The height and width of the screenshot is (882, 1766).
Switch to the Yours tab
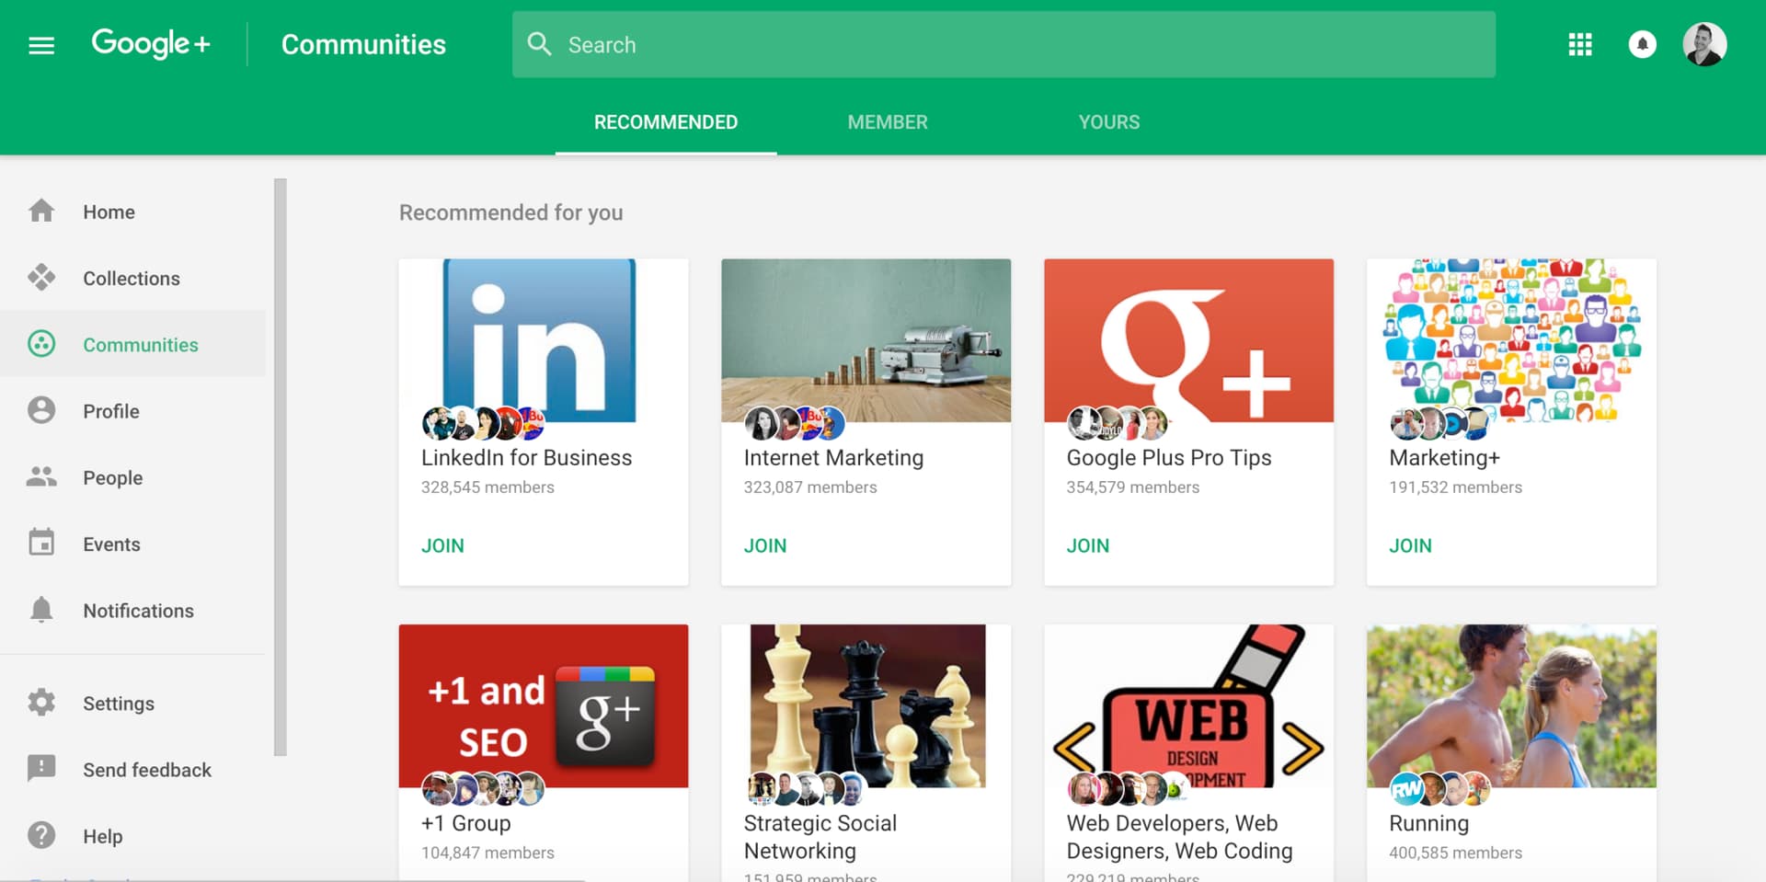pos(1108,122)
